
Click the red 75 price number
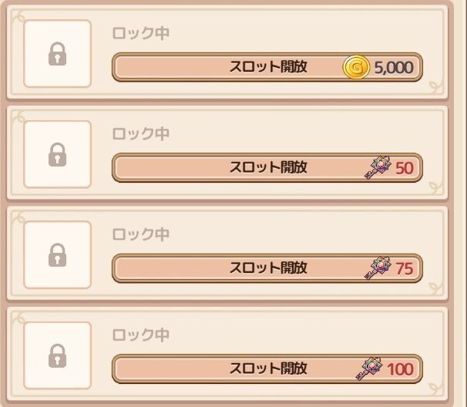405,269
